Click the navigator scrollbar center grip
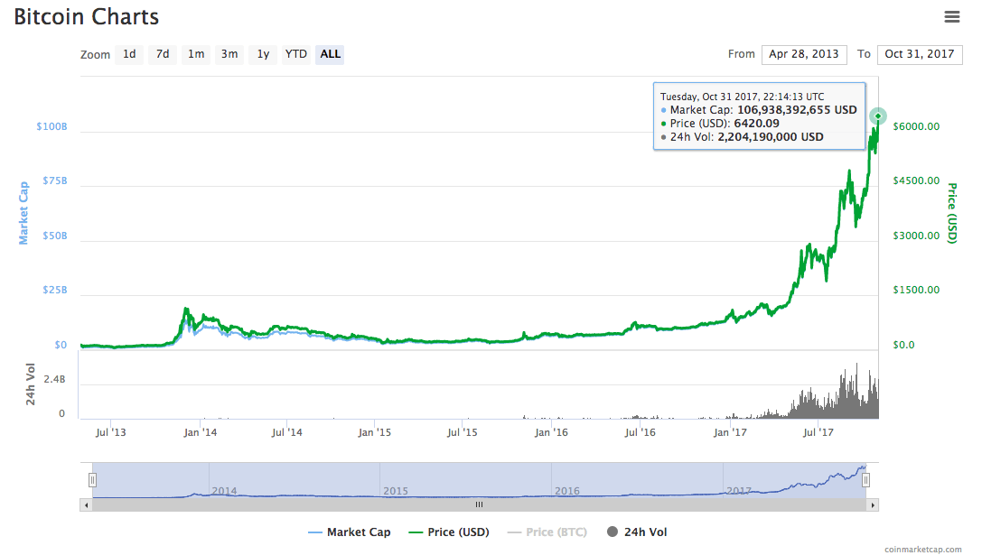Image resolution: width=982 pixels, height=555 pixels. (479, 504)
